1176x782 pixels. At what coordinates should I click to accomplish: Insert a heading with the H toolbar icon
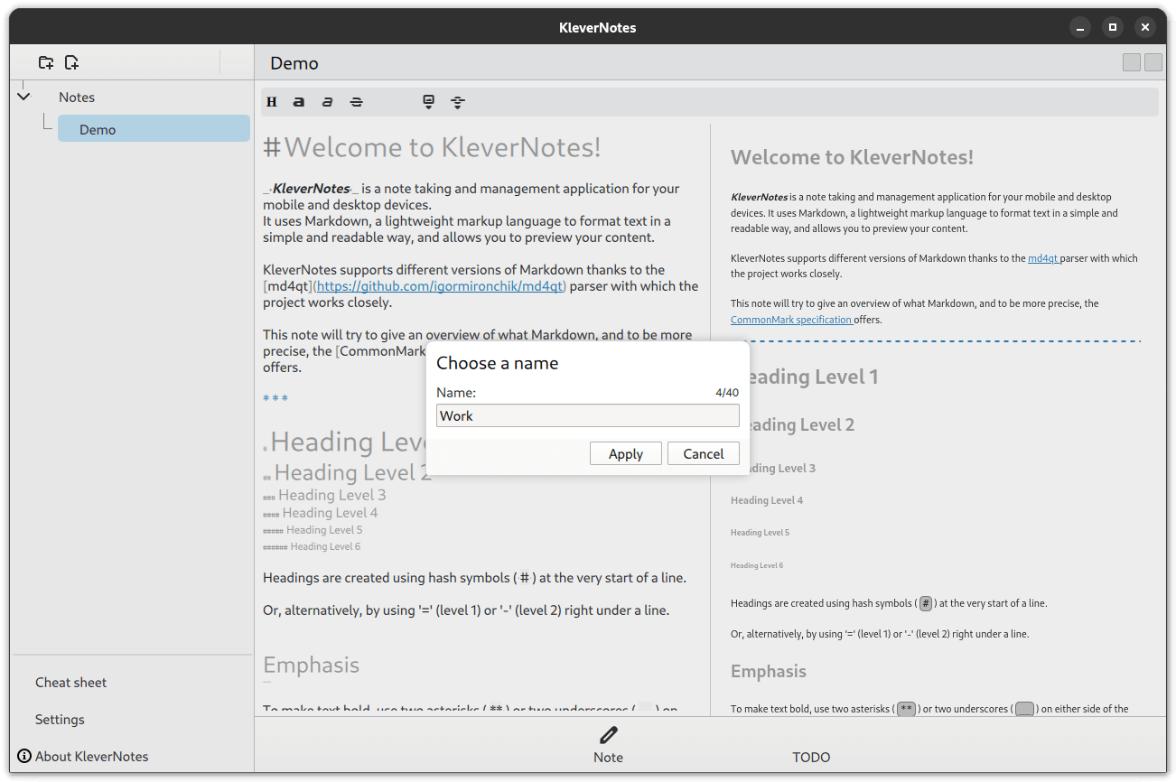(x=271, y=102)
